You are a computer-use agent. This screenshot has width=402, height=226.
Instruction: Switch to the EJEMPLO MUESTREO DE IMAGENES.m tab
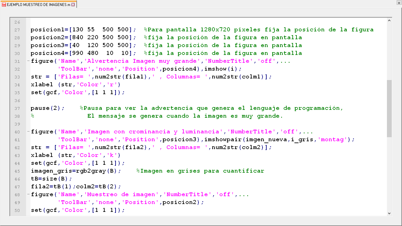coord(38,5)
